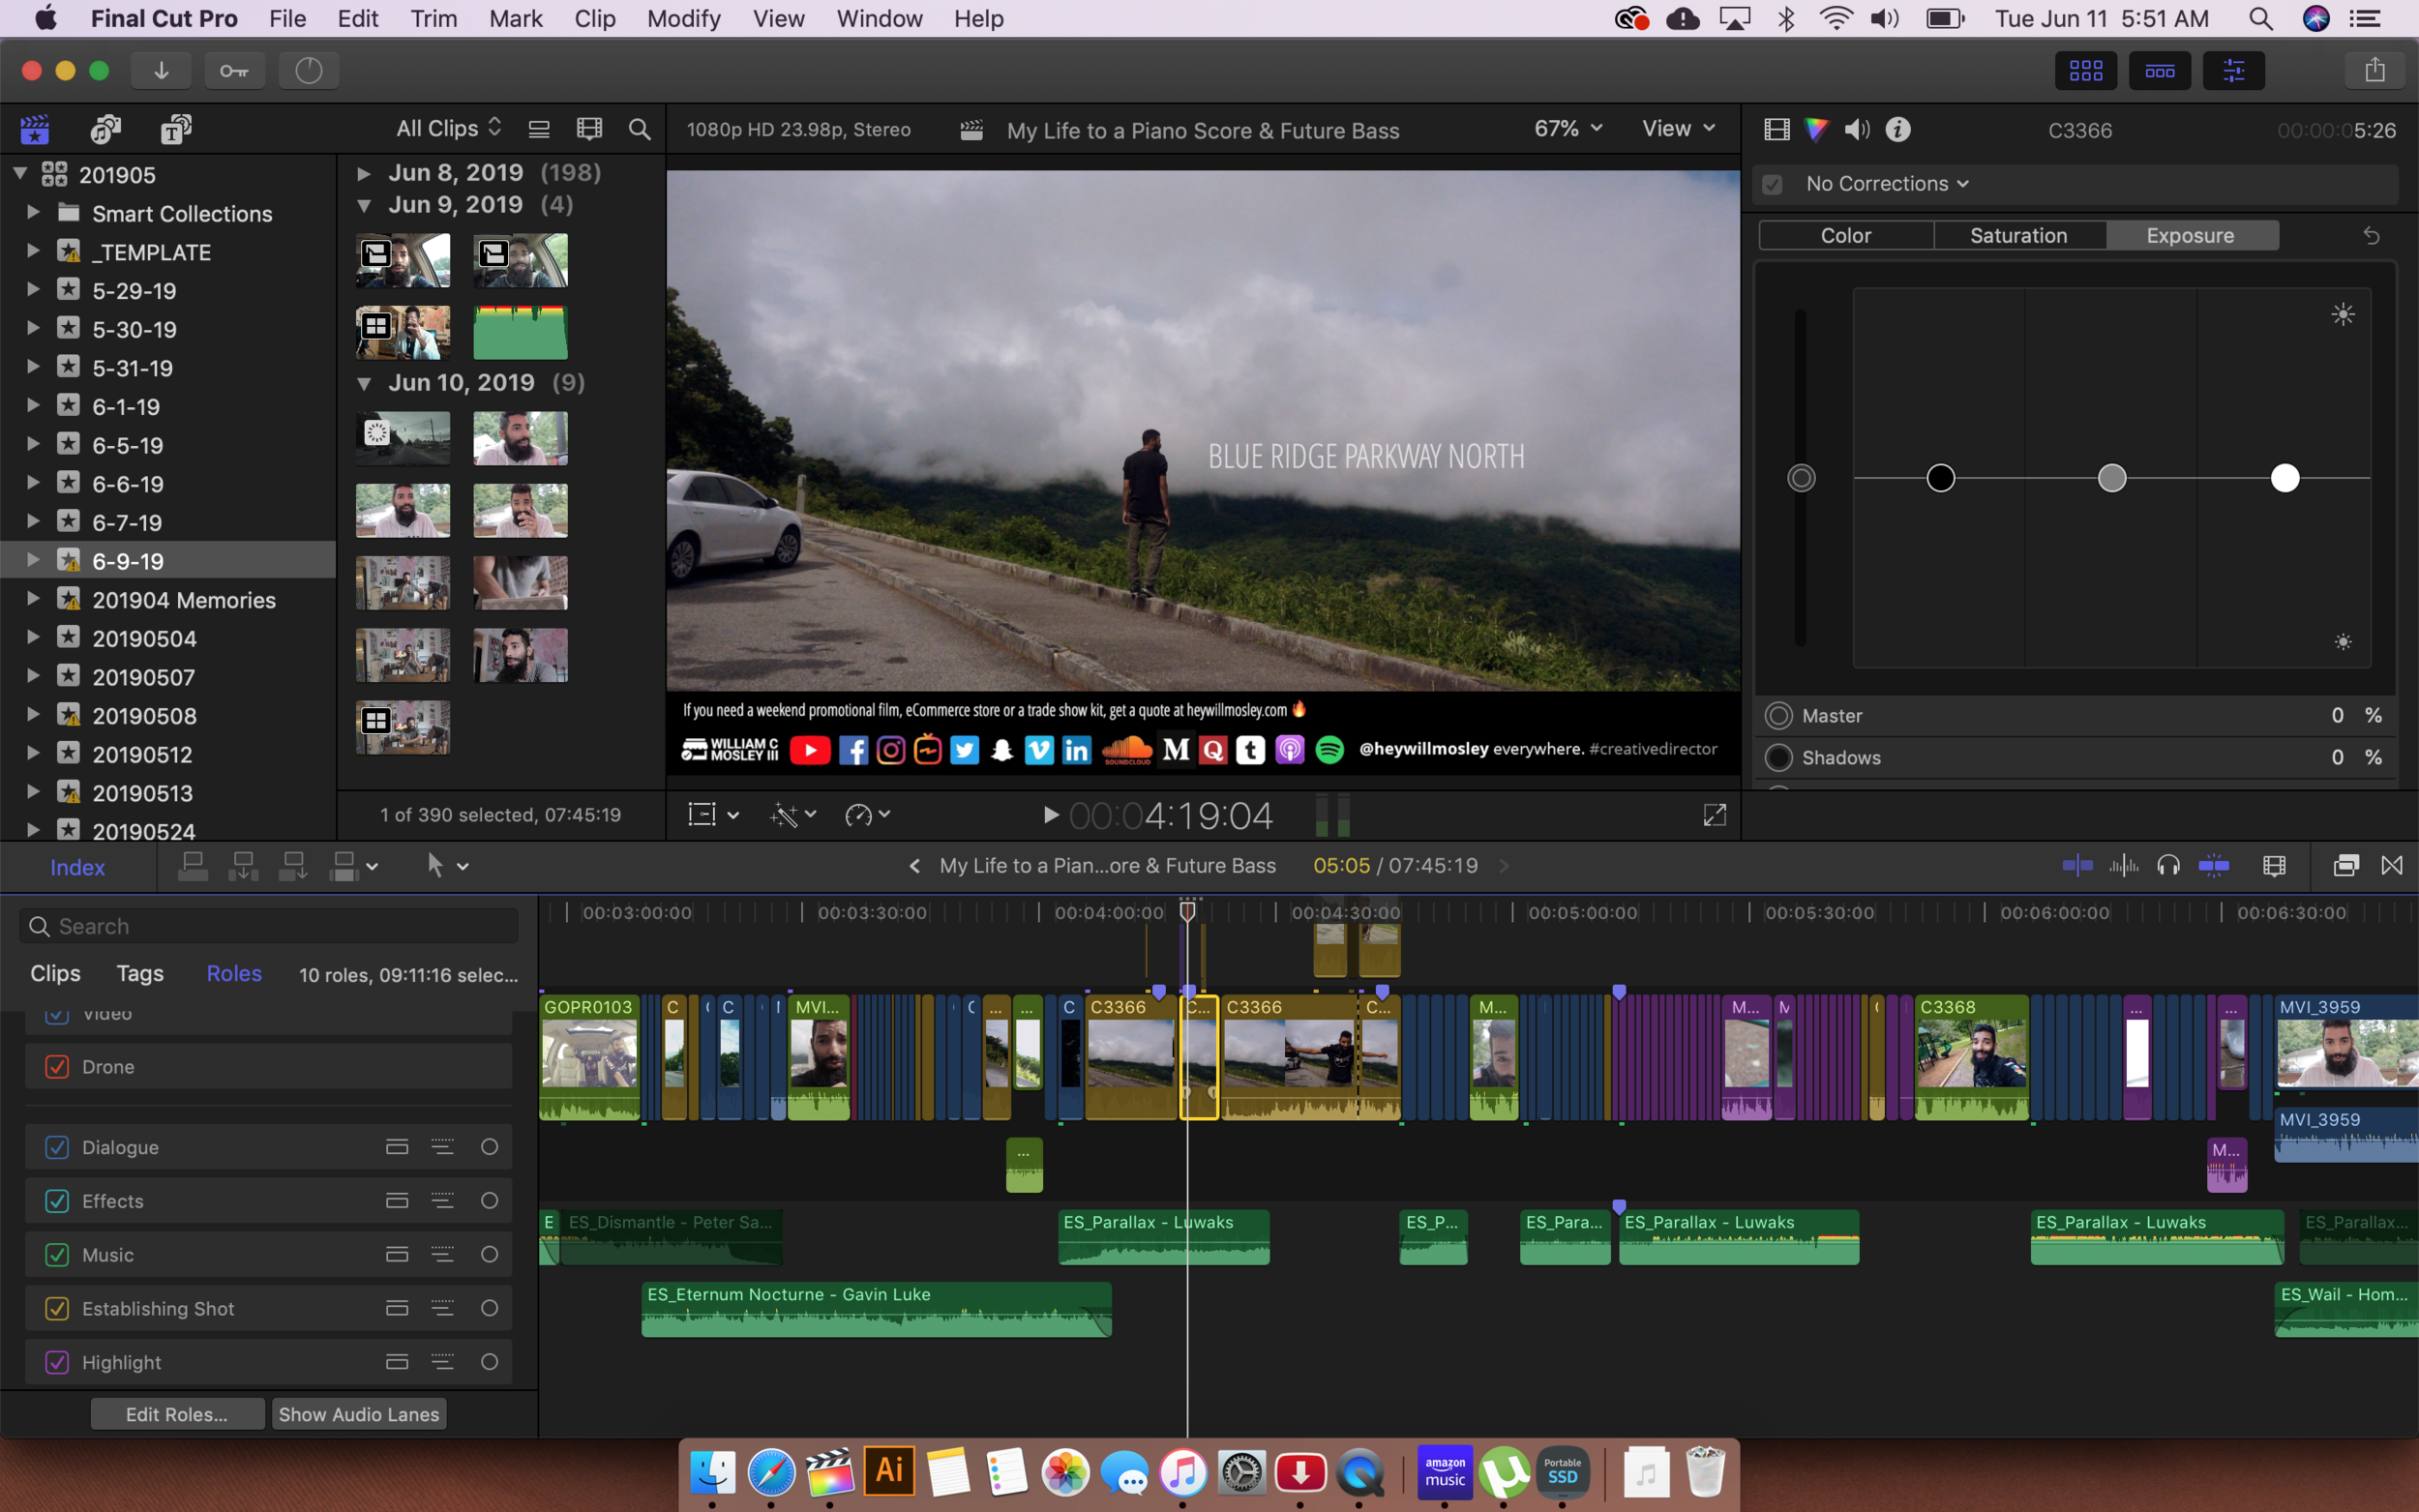Open clip appearance filmstrip options

pyautogui.click(x=589, y=129)
